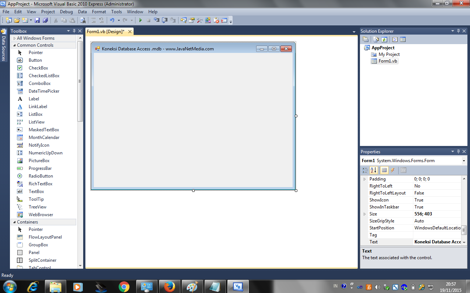This screenshot has height=293, width=470.
Task: Select the Form1.vb [Design] tab
Action: 106,32
